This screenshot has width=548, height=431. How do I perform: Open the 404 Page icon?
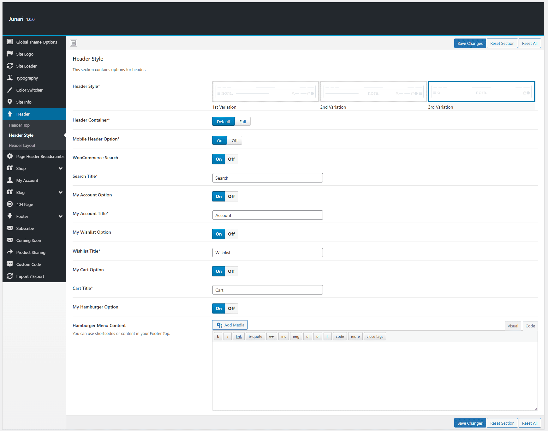coord(10,204)
